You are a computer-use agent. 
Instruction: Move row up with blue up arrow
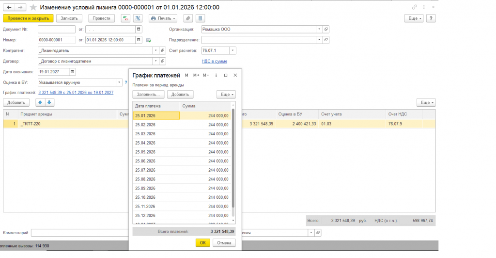click(x=40, y=102)
